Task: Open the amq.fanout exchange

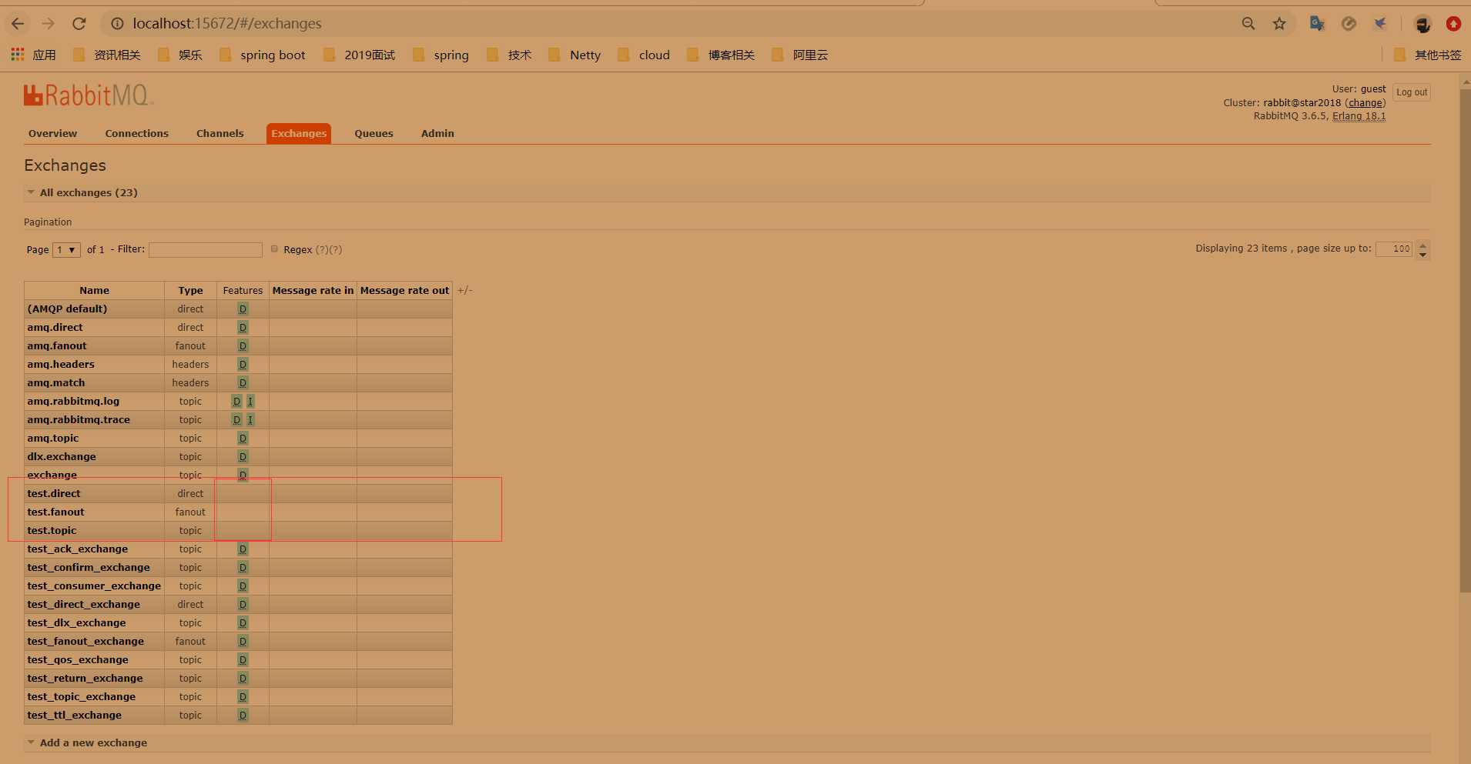Action: pos(57,346)
